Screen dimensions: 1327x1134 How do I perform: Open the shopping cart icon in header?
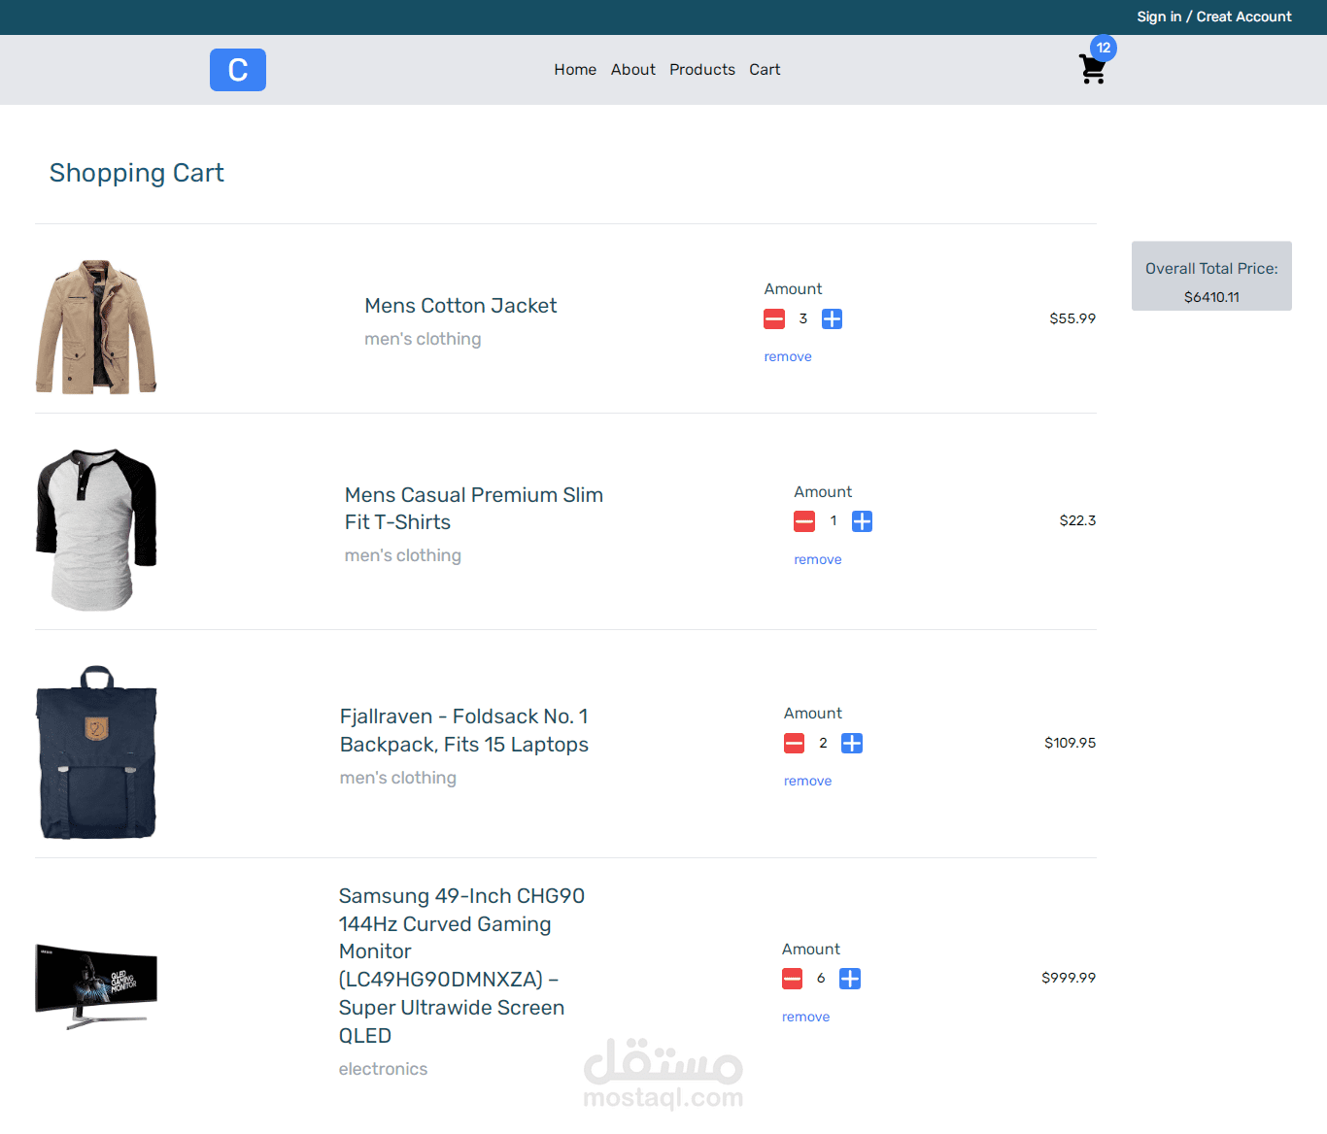(1092, 69)
